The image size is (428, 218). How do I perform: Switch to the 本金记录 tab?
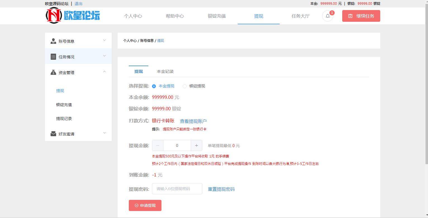coord(165,71)
